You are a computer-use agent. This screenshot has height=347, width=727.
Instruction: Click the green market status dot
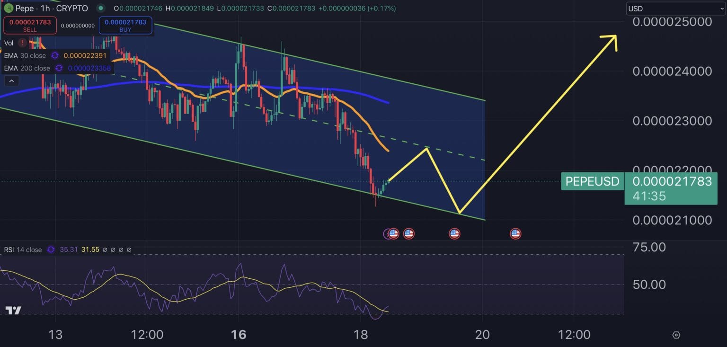click(x=100, y=8)
